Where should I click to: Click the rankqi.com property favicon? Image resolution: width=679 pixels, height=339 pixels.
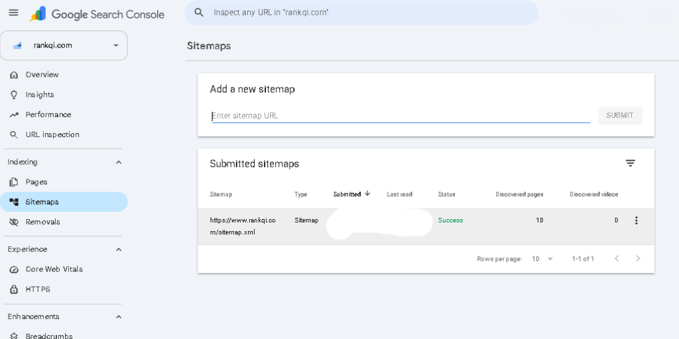(17, 46)
